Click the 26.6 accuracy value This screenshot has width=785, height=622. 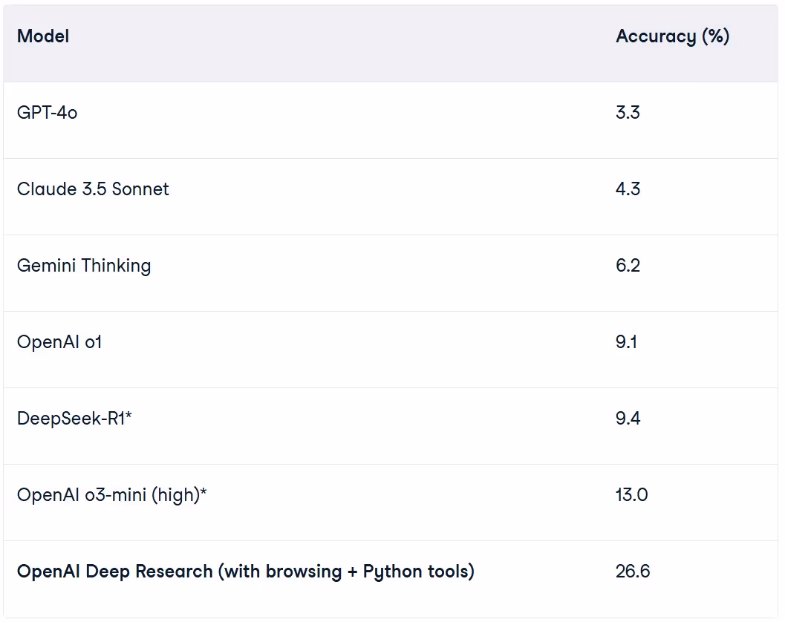click(x=632, y=572)
